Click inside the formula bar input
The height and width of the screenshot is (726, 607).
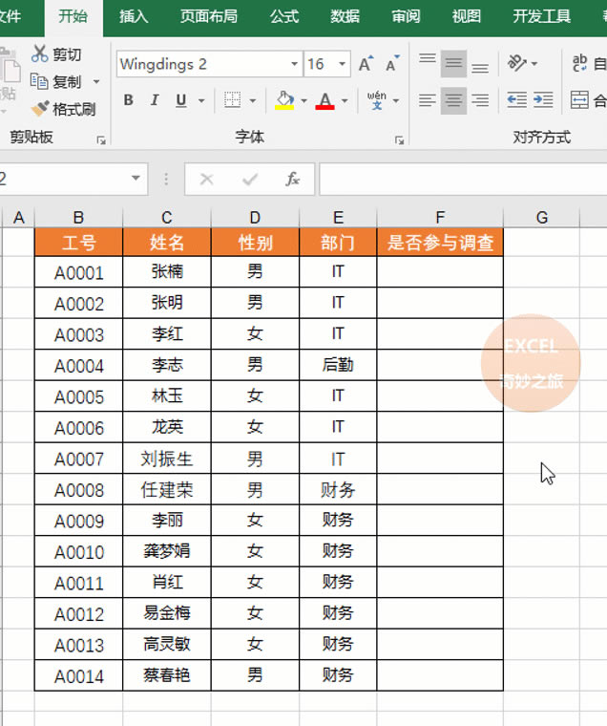(463, 179)
